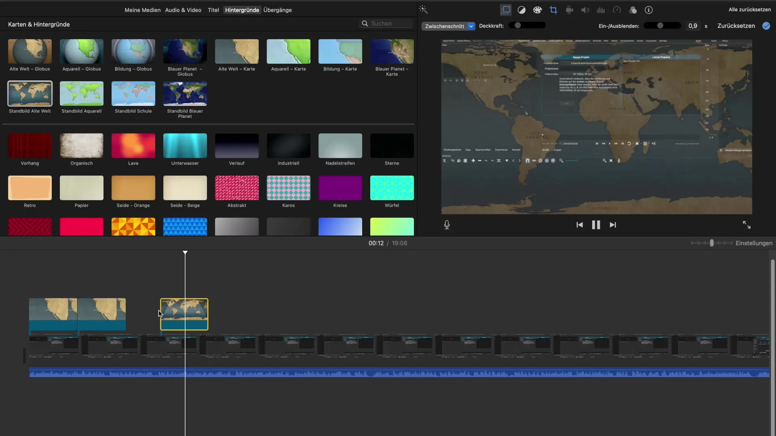The image size is (776, 436).
Task: Click the magic wand auto-enhance icon
Action: tap(423, 10)
